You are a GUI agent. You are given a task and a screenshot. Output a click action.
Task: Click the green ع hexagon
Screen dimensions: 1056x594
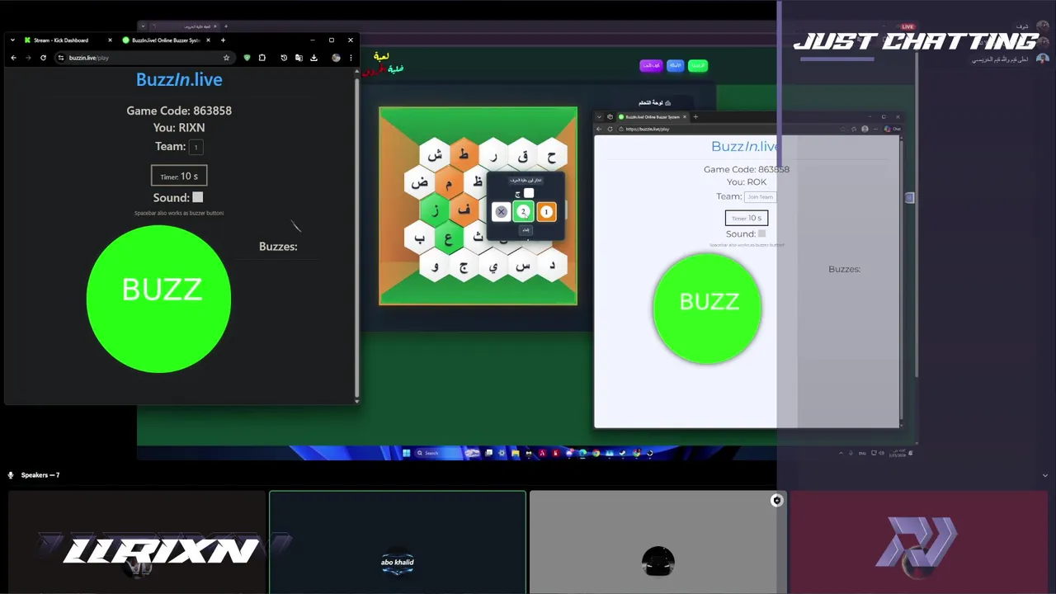pyautogui.click(x=449, y=238)
